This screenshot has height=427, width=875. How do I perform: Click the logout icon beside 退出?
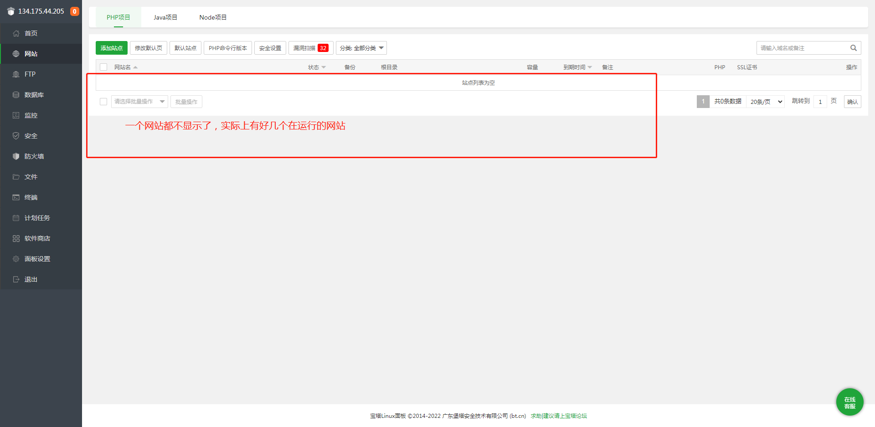coord(16,279)
